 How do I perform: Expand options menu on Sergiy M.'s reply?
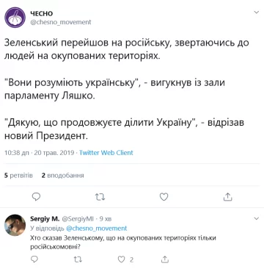pos(256,218)
